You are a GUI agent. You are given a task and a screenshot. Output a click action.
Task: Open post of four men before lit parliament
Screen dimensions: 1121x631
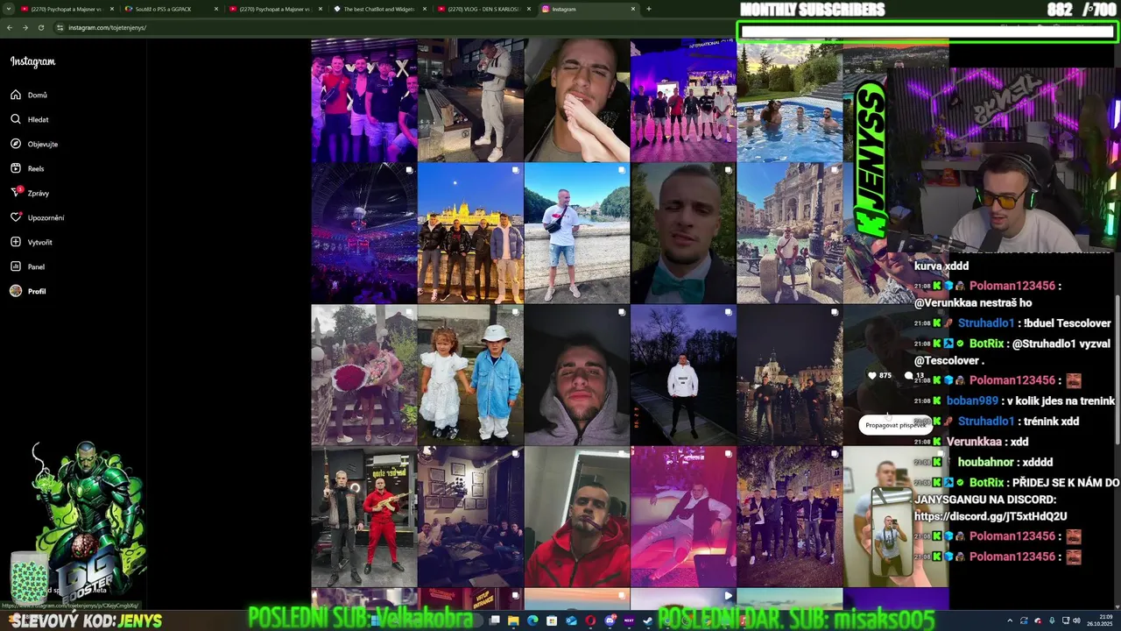[470, 233]
